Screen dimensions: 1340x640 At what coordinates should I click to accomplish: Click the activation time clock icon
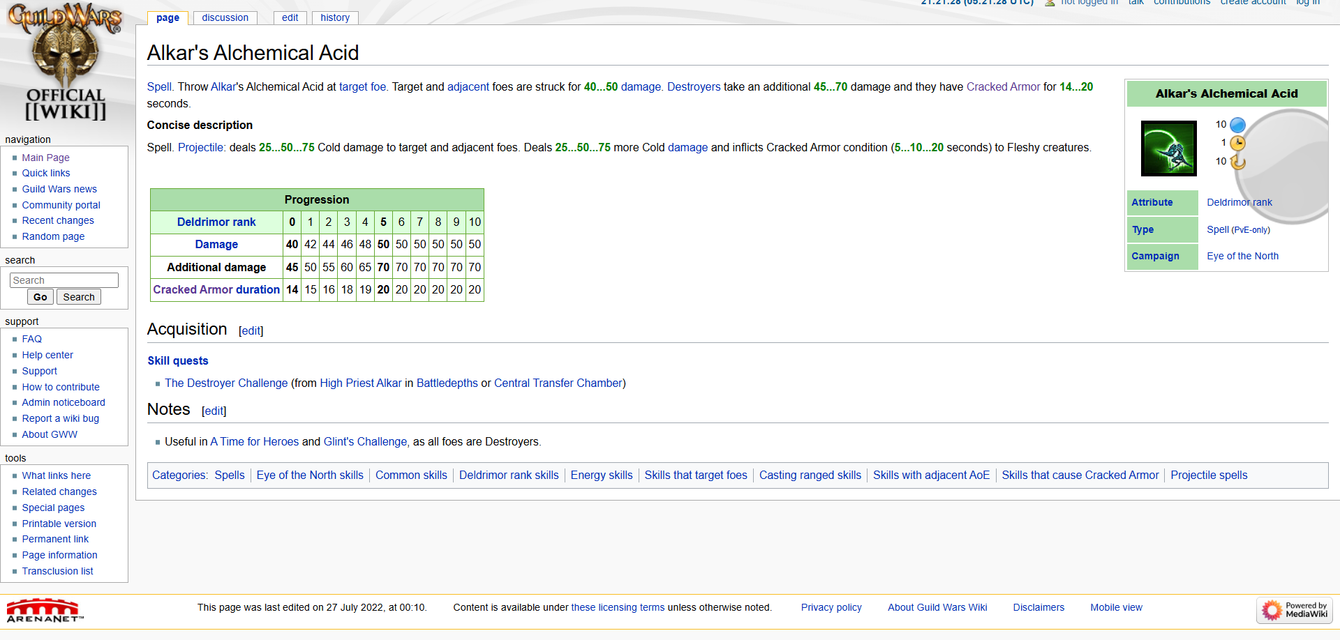[1237, 143]
